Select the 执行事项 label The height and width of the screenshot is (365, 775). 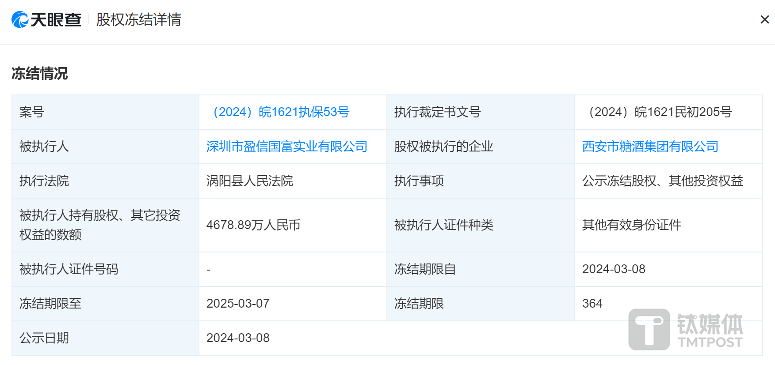[x=419, y=181]
